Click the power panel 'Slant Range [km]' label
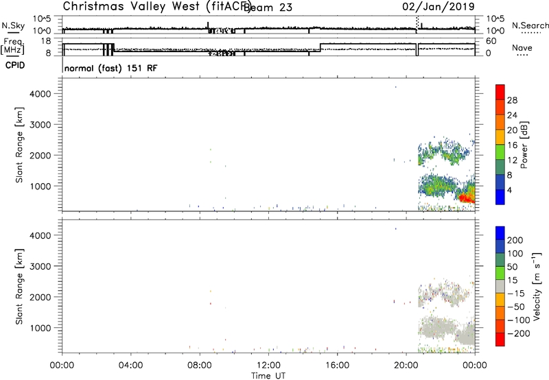This screenshot has height=380, width=549. [19, 145]
